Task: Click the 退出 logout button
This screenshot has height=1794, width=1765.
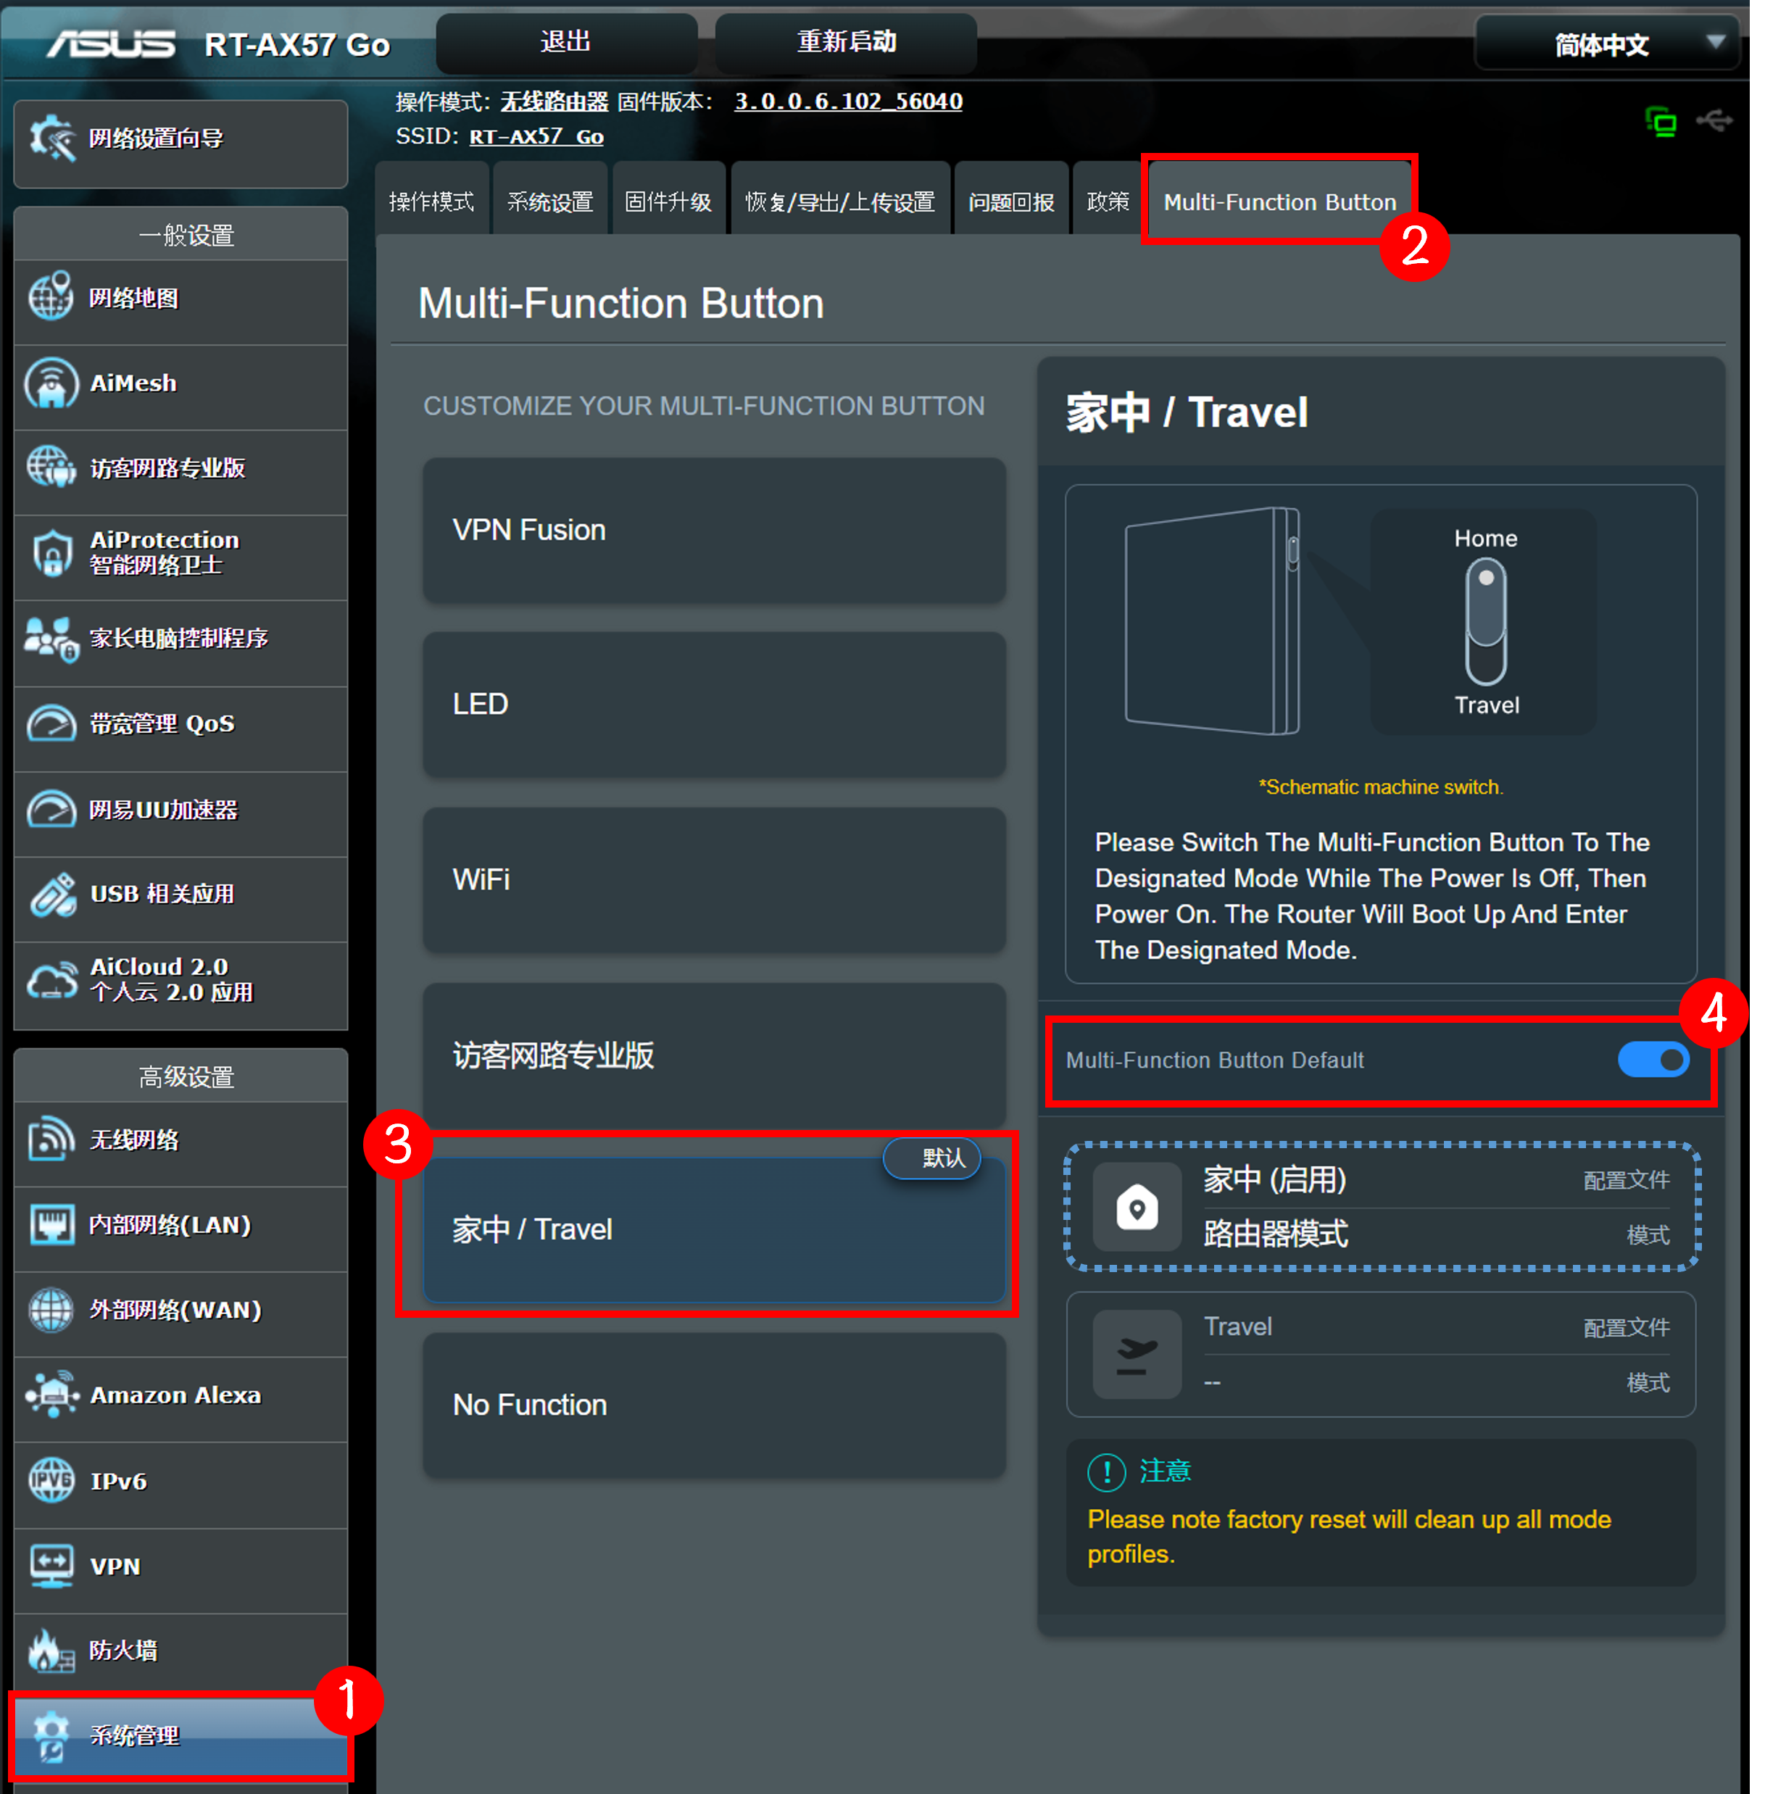Action: click(566, 42)
